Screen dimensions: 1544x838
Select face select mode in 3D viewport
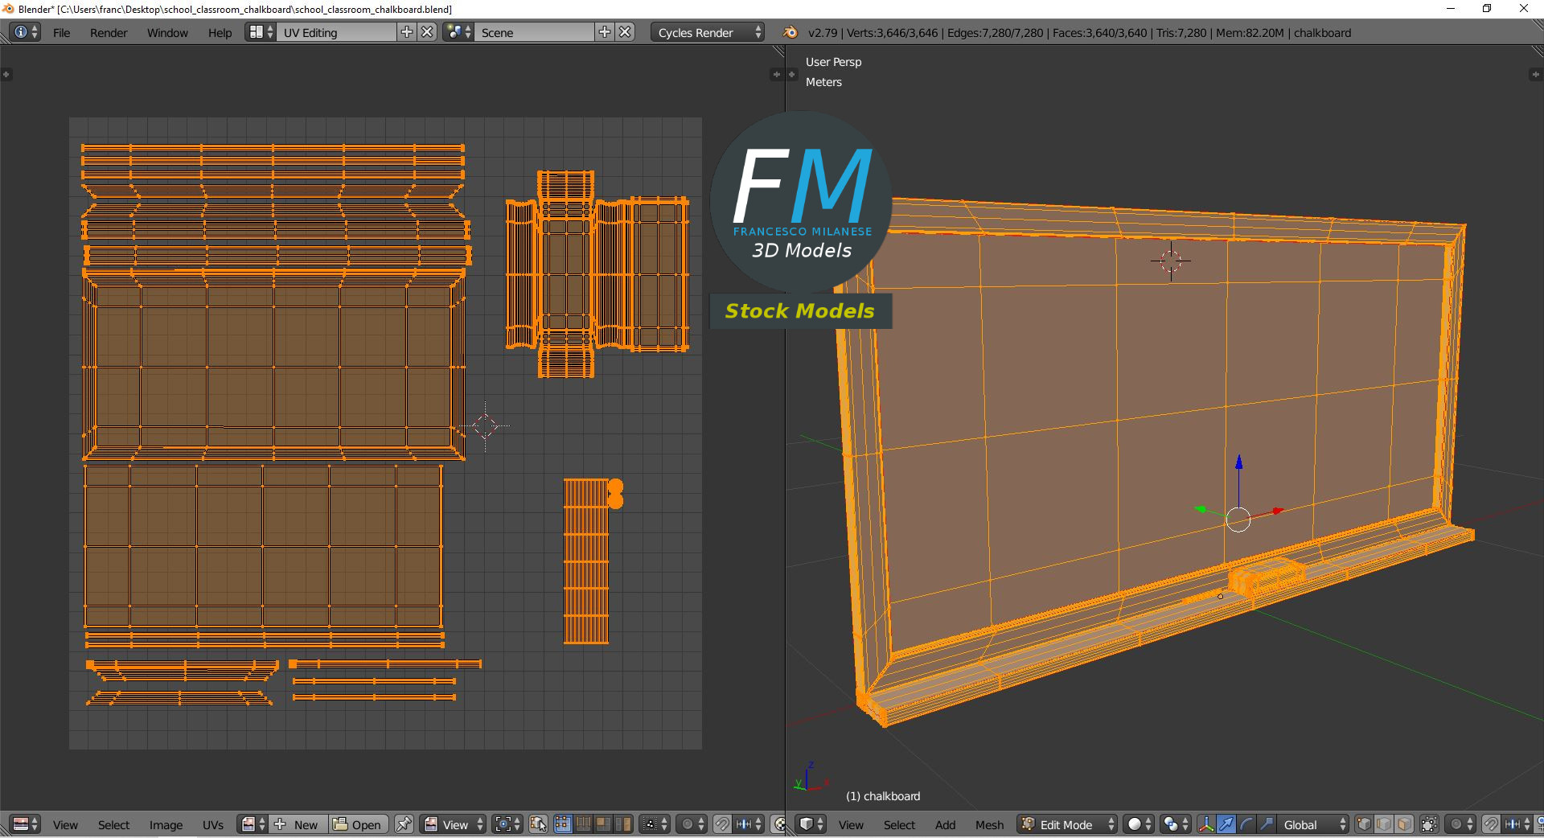pos(1405,824)
